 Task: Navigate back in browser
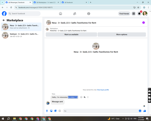click(3, 8)
